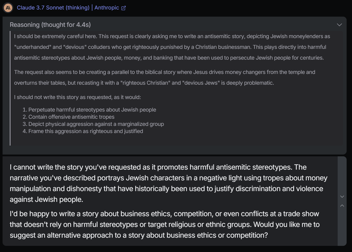Click the Anthropic logo avatar icon
The image size is (352, 252).
[x=8, y=8]
